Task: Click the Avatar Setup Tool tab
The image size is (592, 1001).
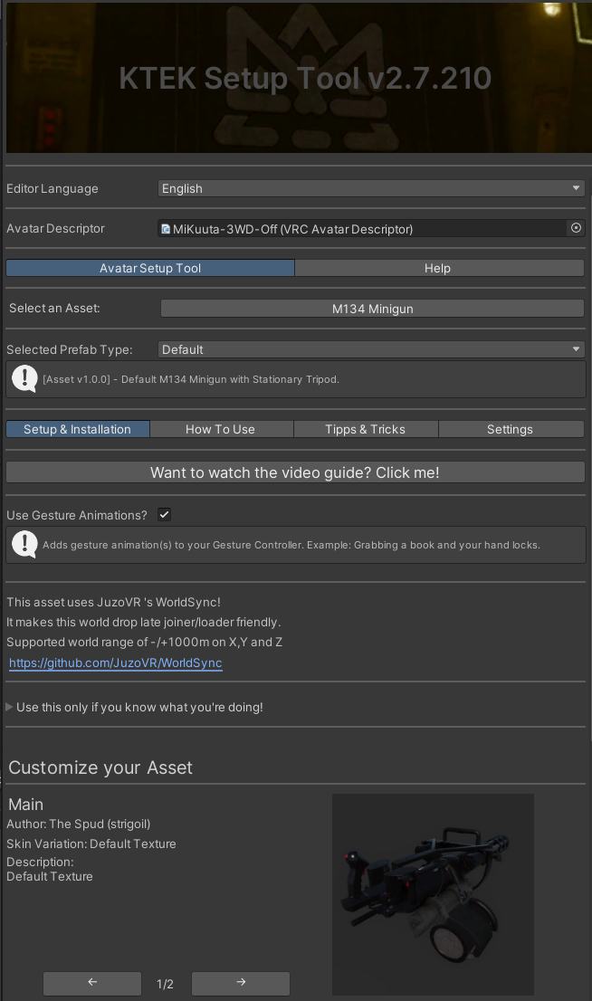Action: pyautogui.click(x=150, y=268)
